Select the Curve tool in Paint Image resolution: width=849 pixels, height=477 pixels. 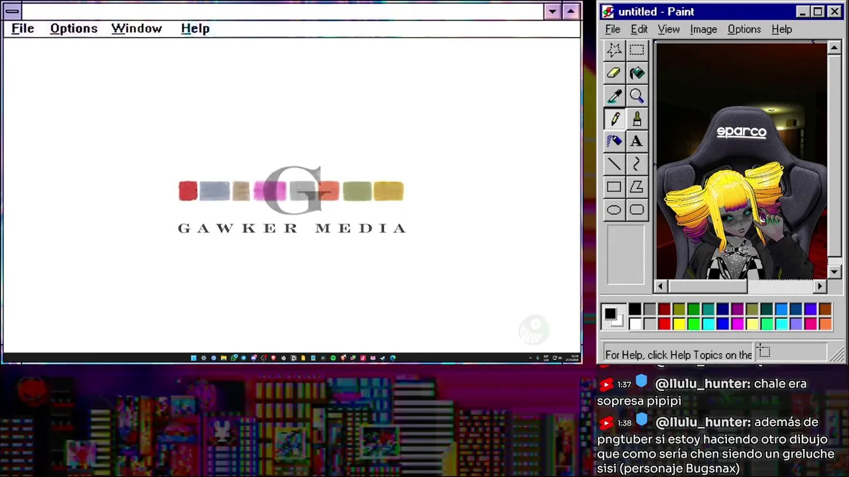637,164
